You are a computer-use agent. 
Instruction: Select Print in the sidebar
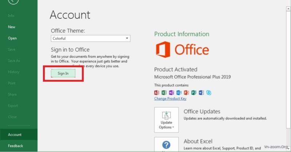point(12,83)
